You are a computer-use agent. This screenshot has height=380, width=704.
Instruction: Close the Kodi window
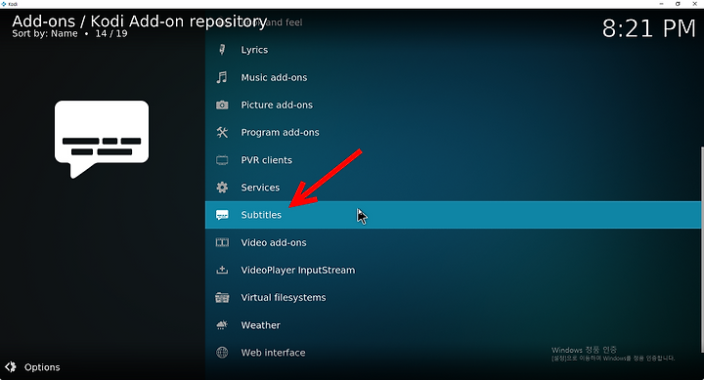[694, 4]
